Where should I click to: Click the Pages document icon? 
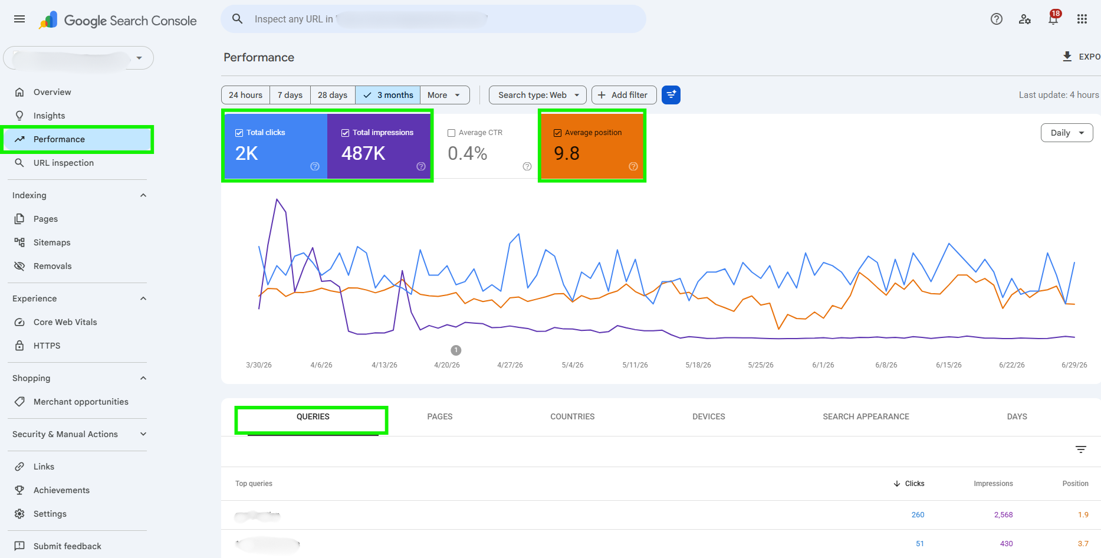19,219
